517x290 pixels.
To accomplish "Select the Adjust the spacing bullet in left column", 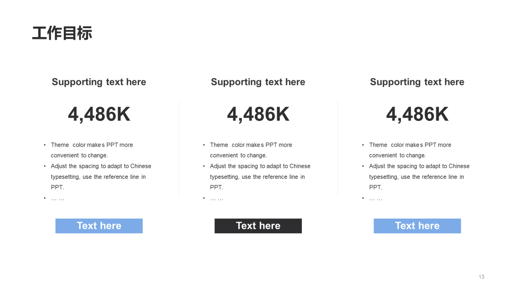I will [x=101, y=176].
